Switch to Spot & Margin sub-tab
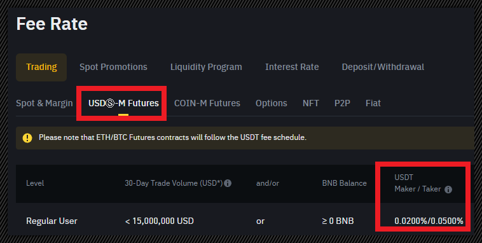Image resolution: width=482 pixels, height=243 pixels. (45, 103)
